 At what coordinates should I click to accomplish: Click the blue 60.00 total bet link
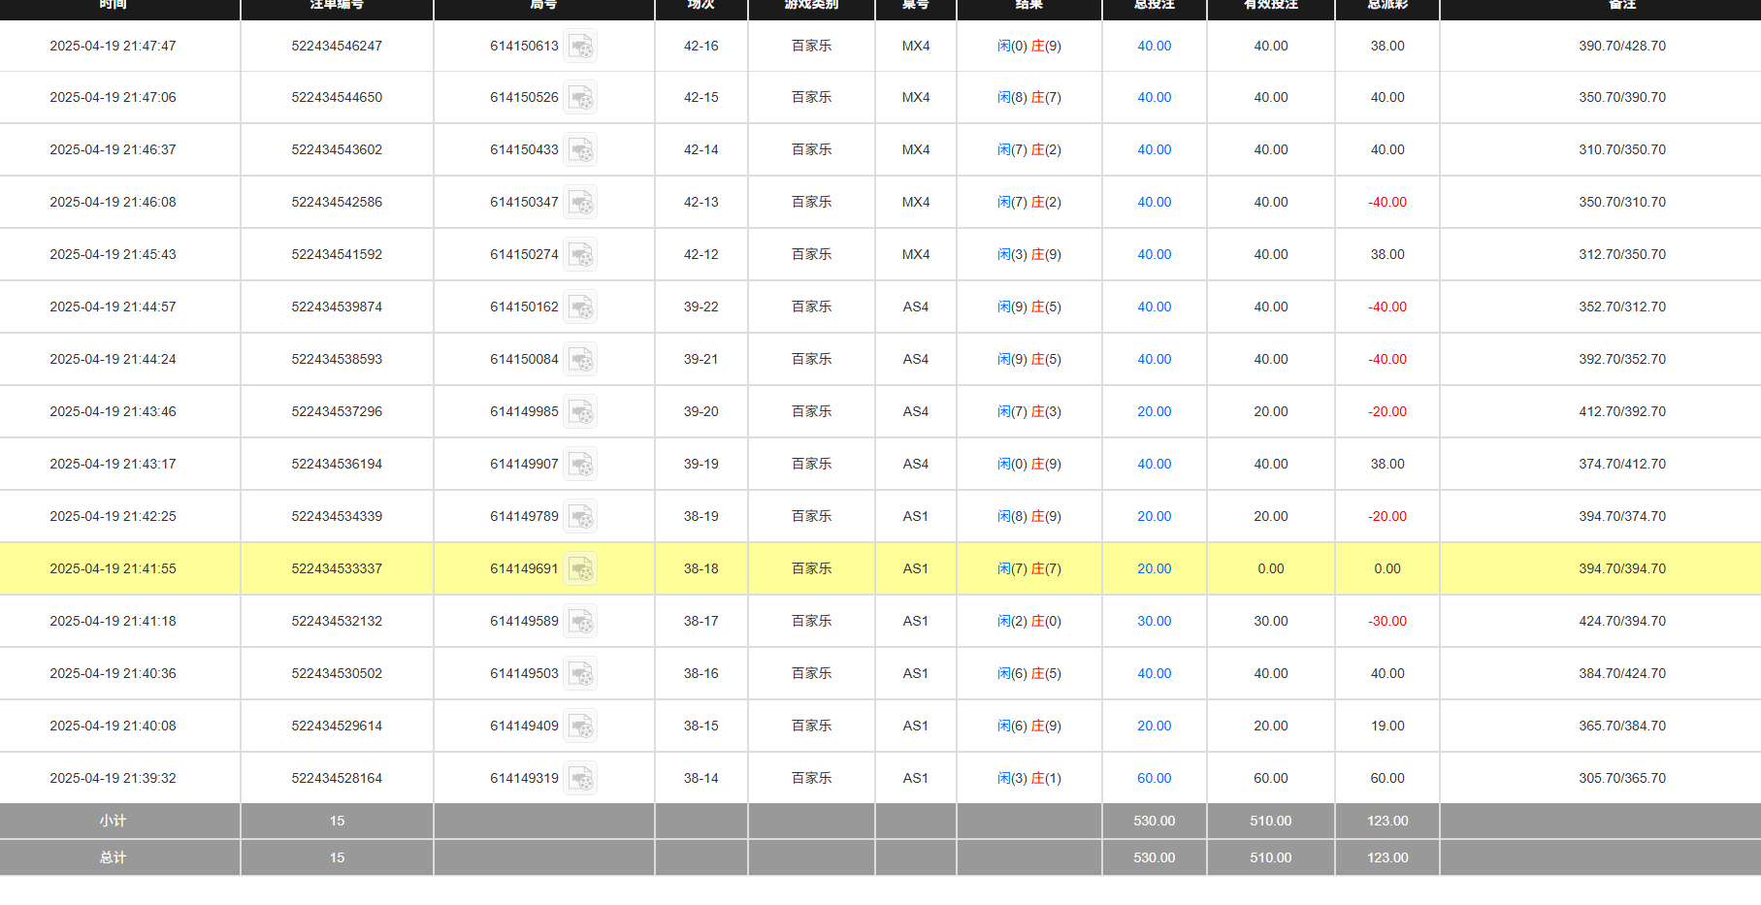(x=1154, y=778)
